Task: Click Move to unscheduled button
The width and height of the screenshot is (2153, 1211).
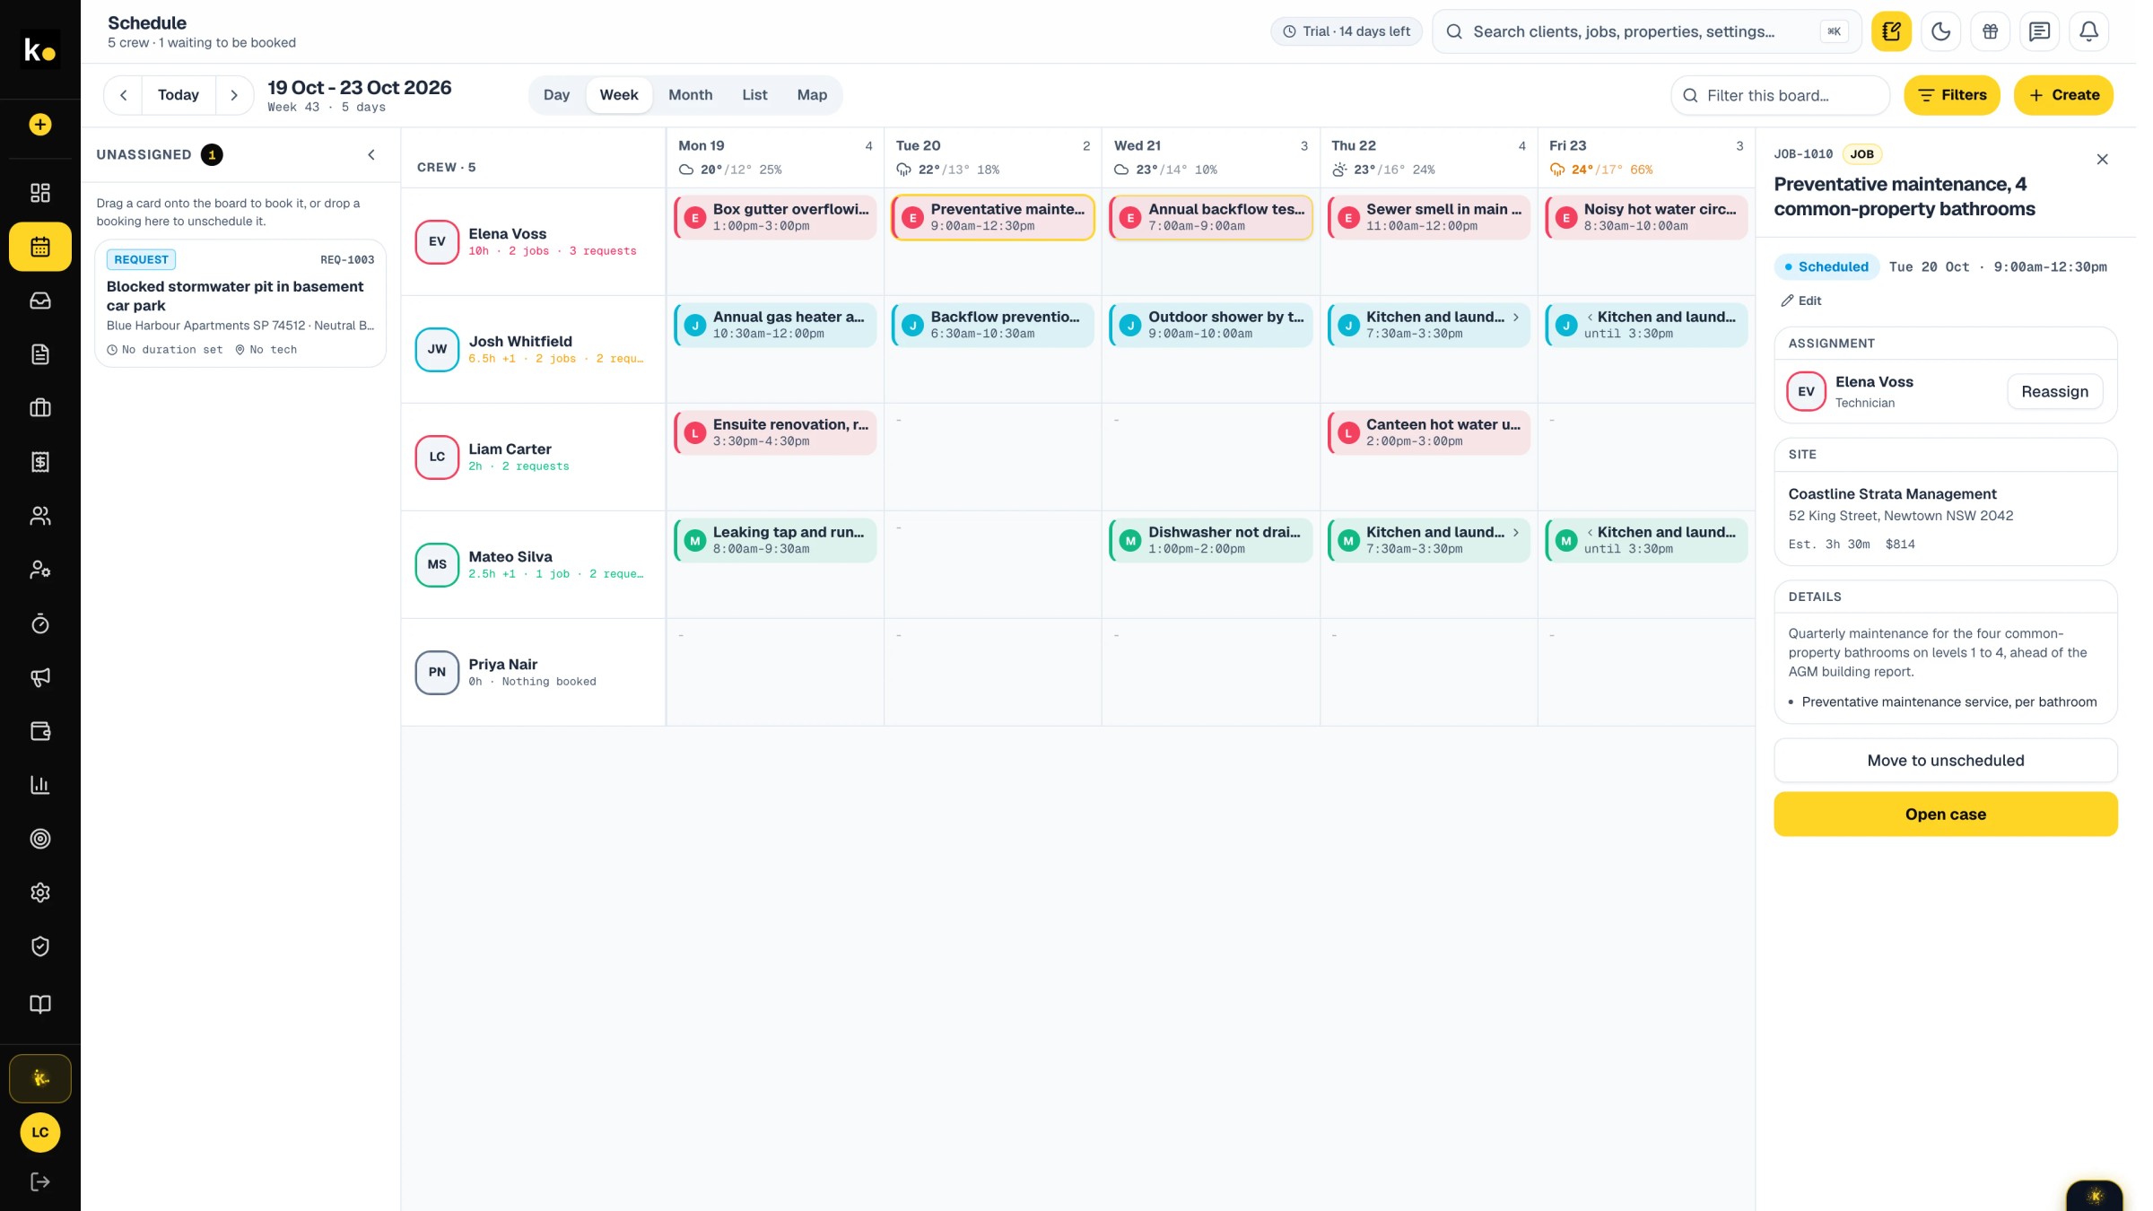Action: [x=1945, y=760]
